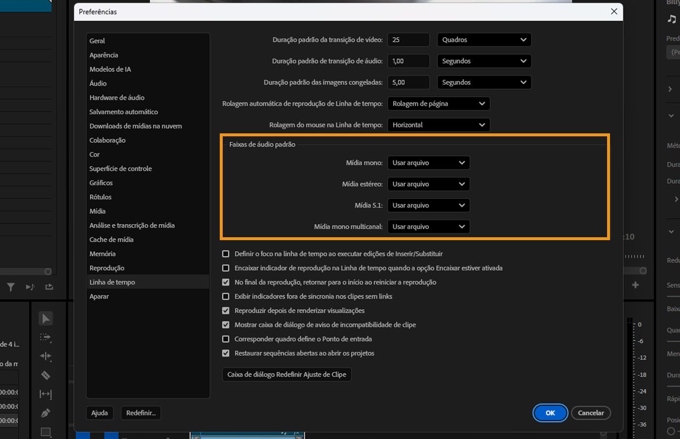Click the OK button
Image resolution: width=680 pixels, height=439 pixels.
point(550,413)
